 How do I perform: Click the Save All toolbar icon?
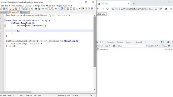click(x=7, y=9)
